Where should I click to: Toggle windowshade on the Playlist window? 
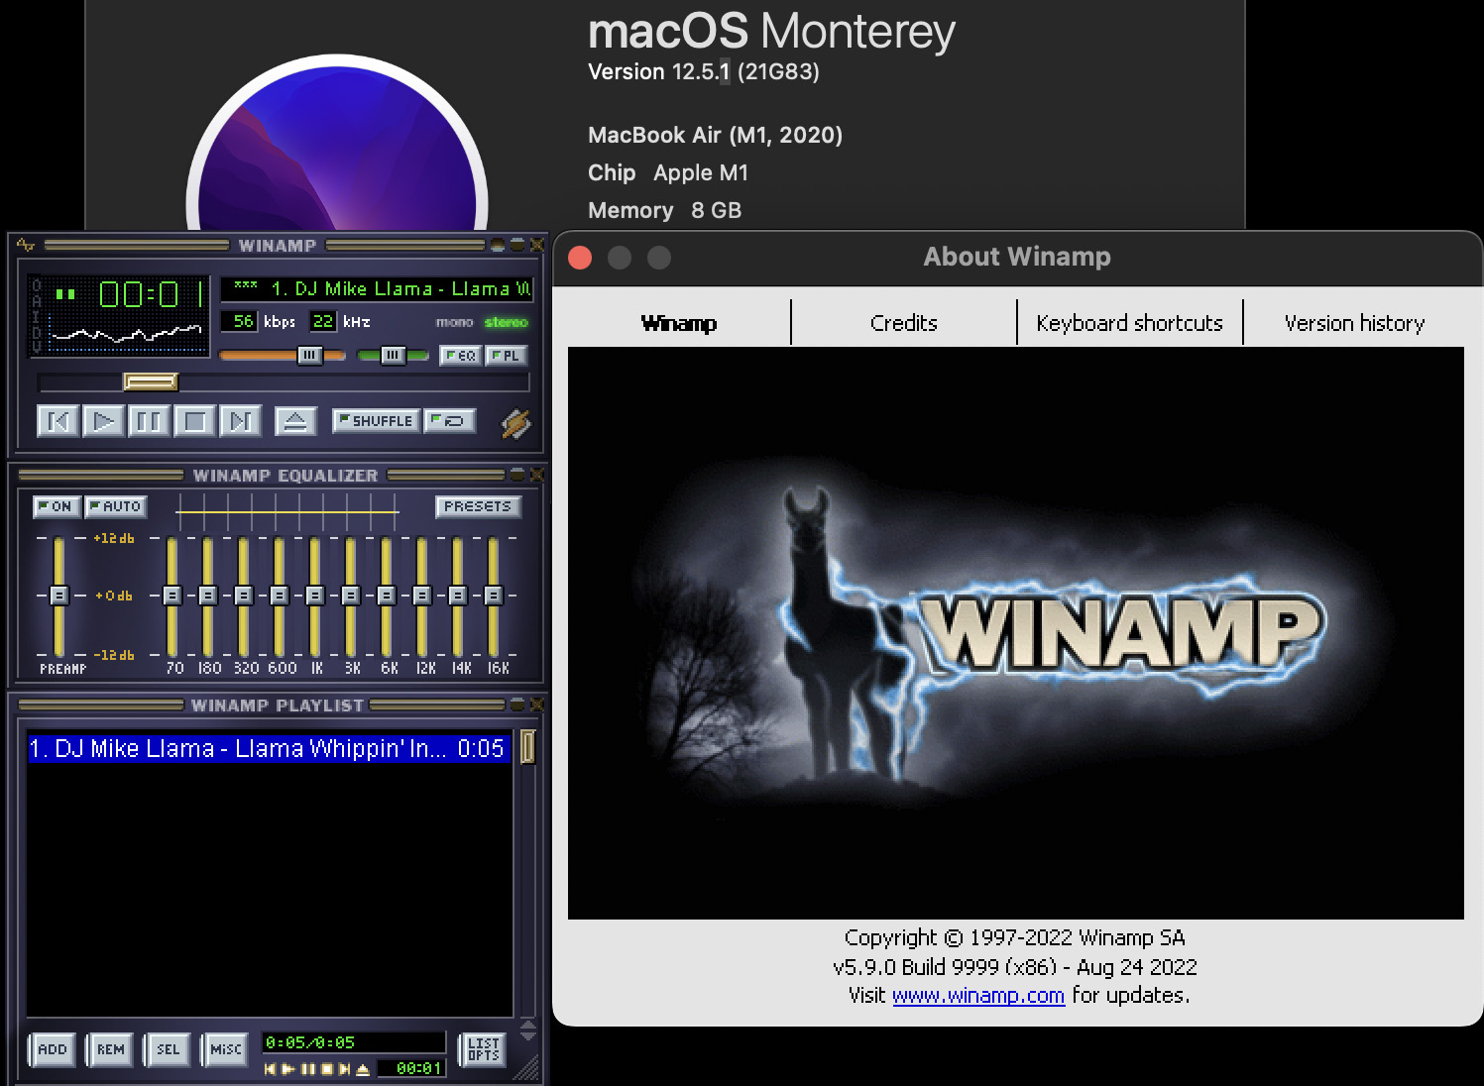pos(517,705)
